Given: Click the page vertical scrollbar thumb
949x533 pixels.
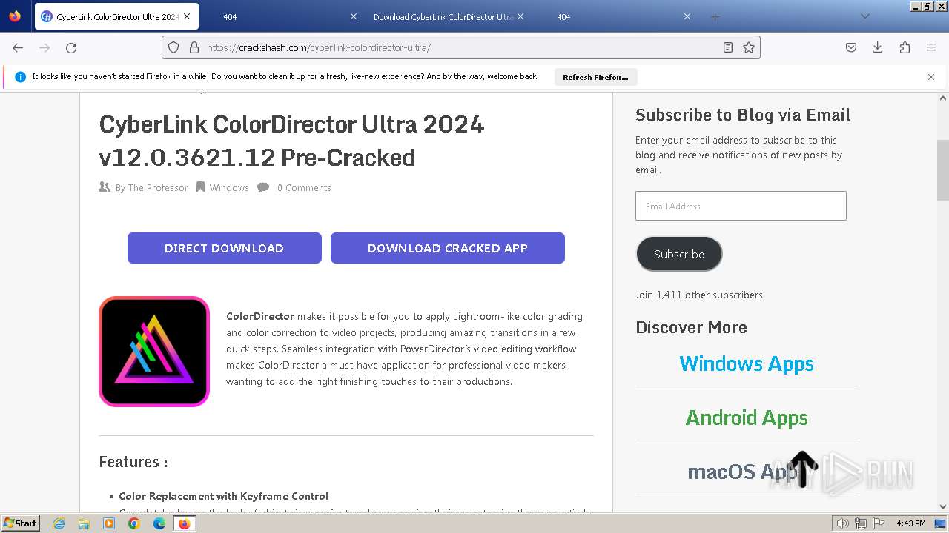Looking at the screenshot, I should click(x=943, y=170).
